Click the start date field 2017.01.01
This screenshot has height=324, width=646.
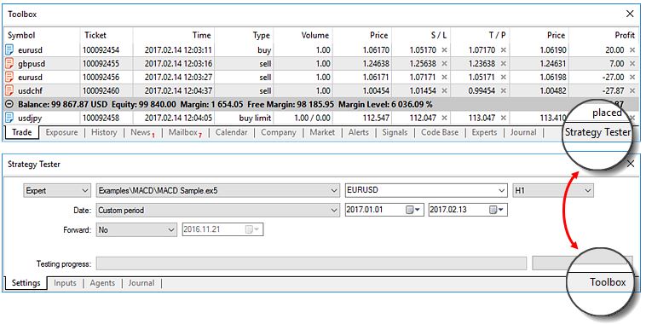[384, 210]
